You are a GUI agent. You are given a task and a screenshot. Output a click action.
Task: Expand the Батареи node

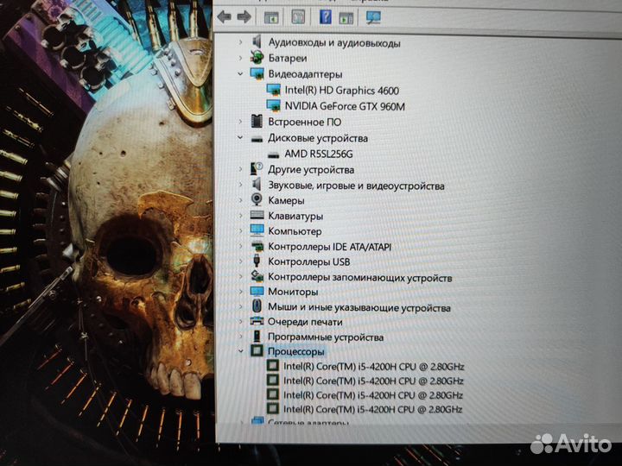pyautogui.click(x=240, y=58)
